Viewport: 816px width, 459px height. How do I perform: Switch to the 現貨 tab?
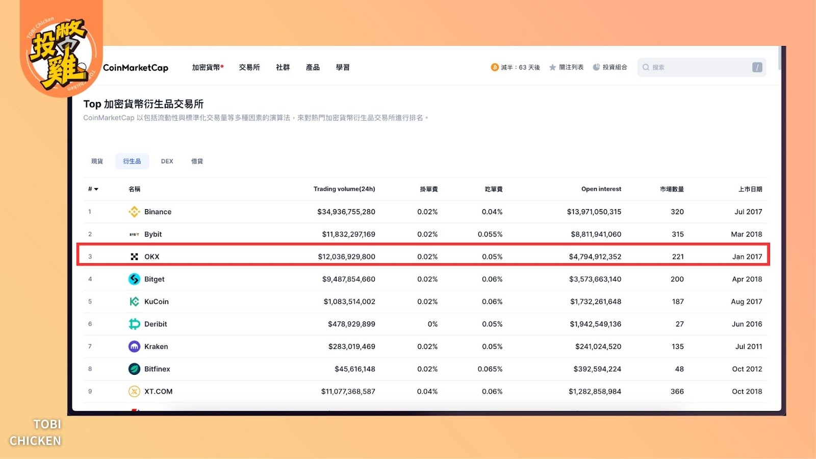(x=97, y=161)
